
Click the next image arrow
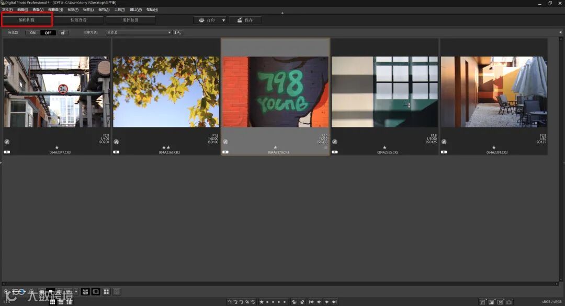pyautogui.click(x=326, y=302)
